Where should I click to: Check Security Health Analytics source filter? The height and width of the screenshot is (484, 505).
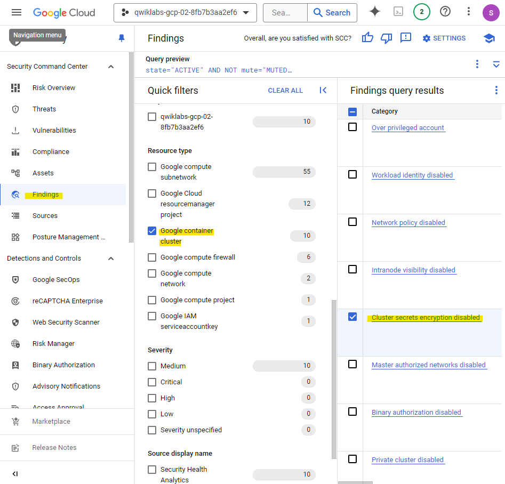(x=152, y=470)
